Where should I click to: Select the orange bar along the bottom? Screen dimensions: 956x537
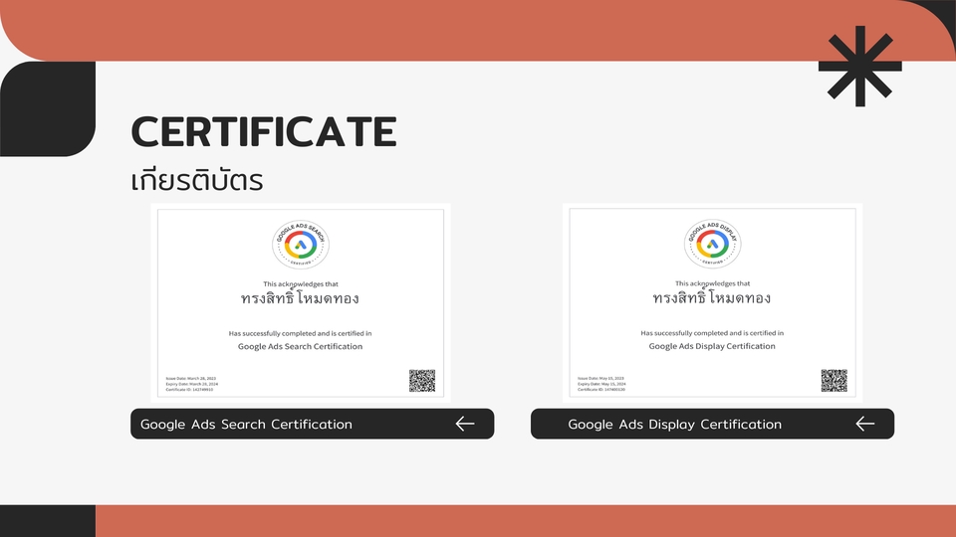point(525,521)
